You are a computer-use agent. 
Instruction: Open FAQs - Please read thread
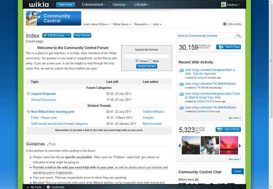point(44,118)
